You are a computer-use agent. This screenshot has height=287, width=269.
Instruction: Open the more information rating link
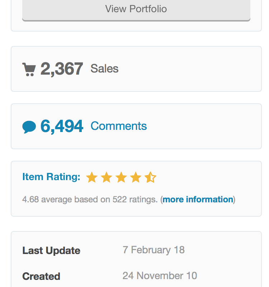click(198, 199)
